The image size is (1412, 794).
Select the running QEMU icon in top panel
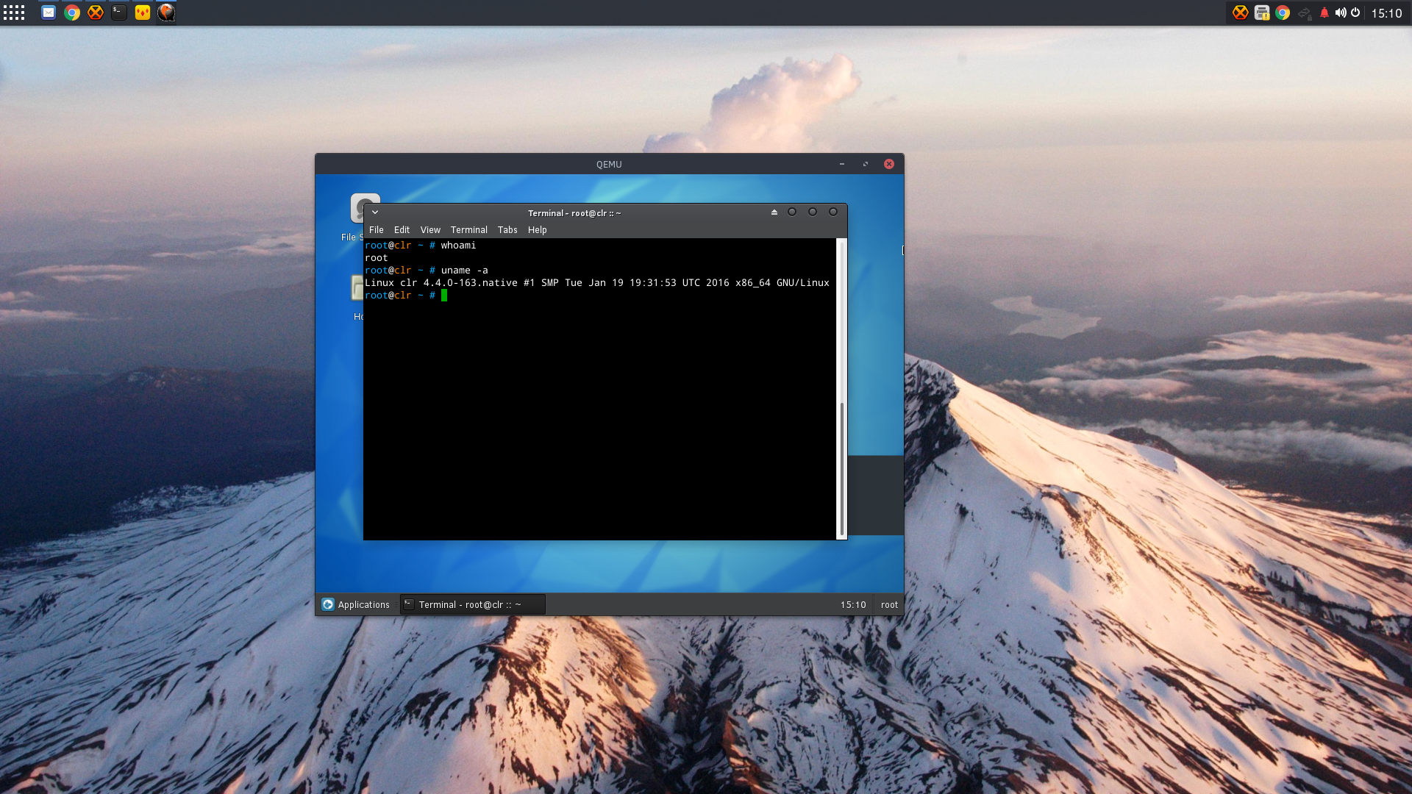tap(166, 12)
